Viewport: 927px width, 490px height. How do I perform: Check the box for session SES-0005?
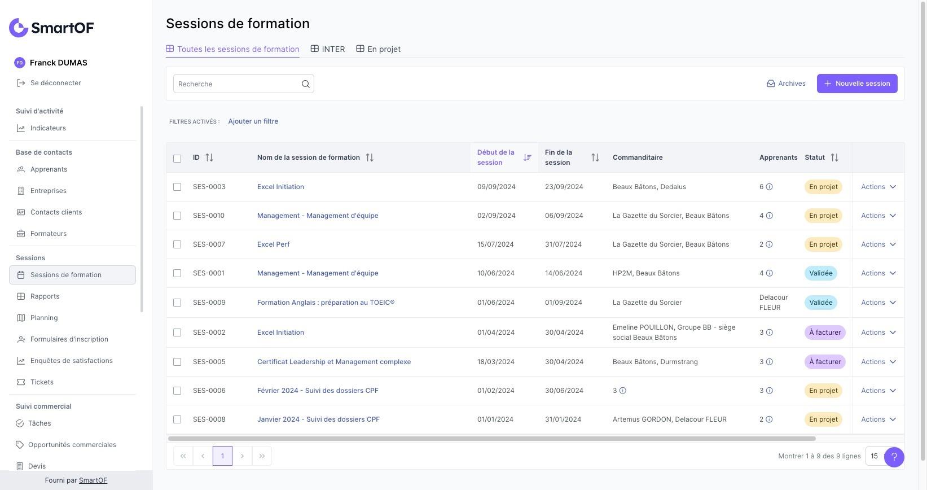[177, 362]
